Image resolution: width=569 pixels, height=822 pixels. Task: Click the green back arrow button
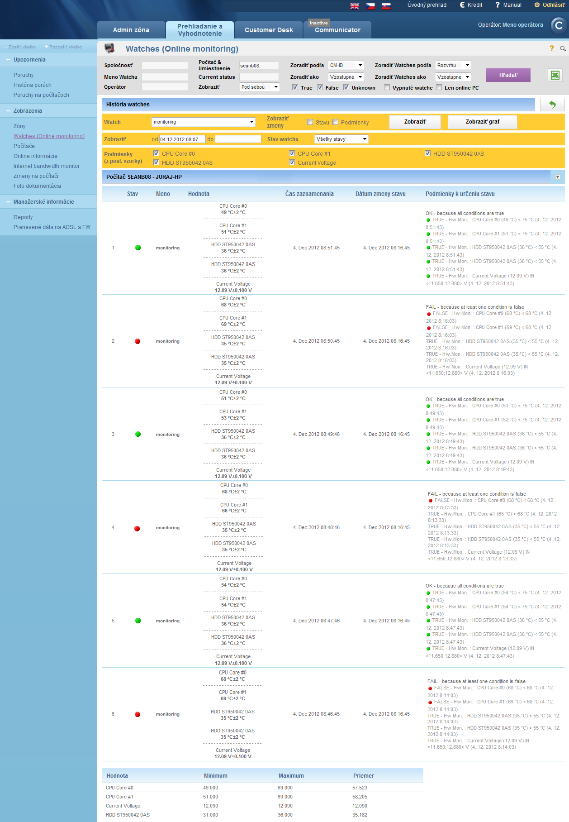[552, 105]
